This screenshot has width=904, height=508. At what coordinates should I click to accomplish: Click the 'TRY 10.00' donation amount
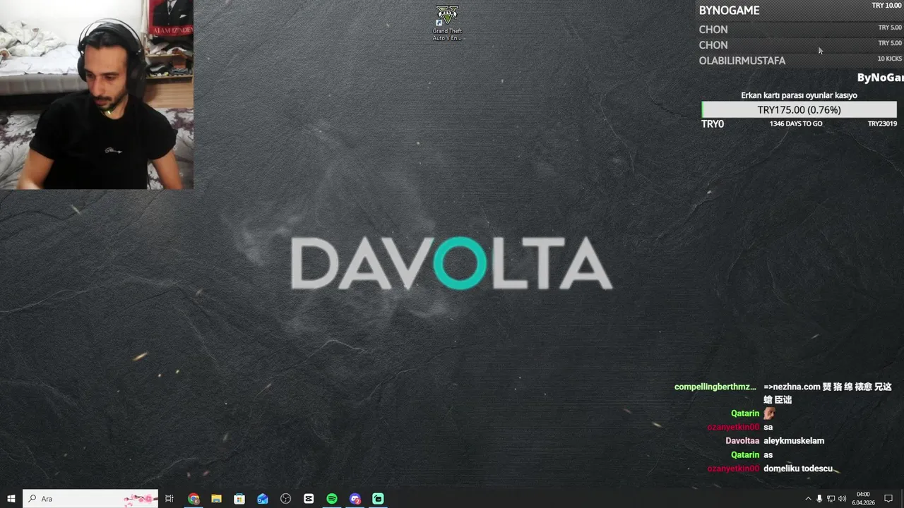[x=886, y=6]
